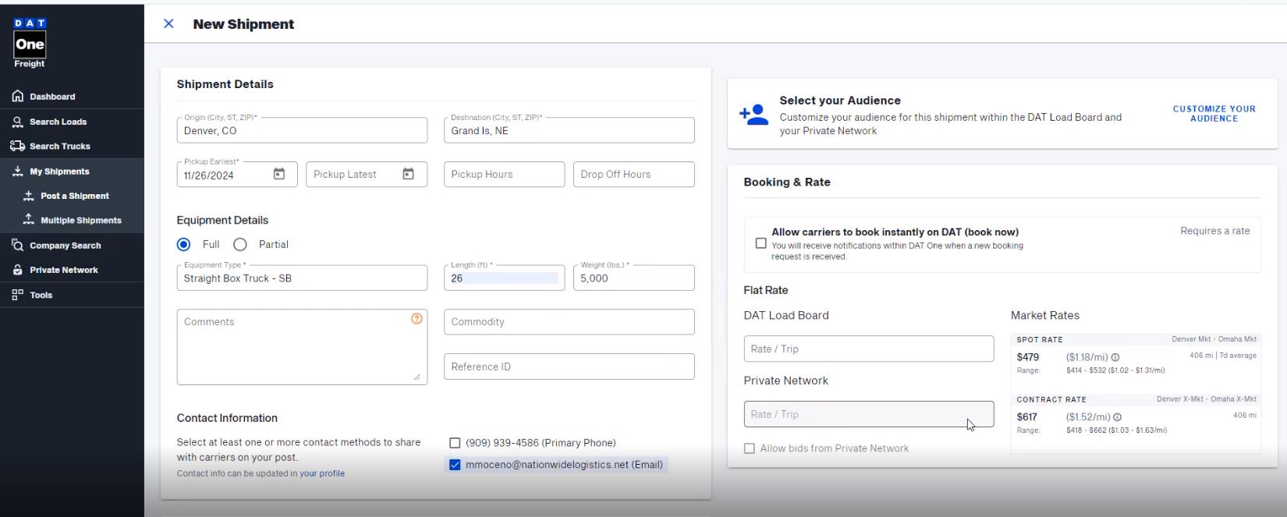Click the contract rate info icon
This screenshot has height=517, width=1287.
pos(1118,417)
